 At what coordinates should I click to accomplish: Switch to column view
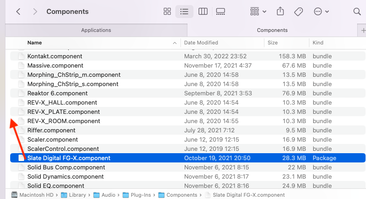click(202, 12)
